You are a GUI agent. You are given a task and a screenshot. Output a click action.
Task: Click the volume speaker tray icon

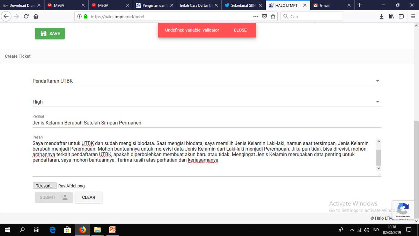[367, 230]
